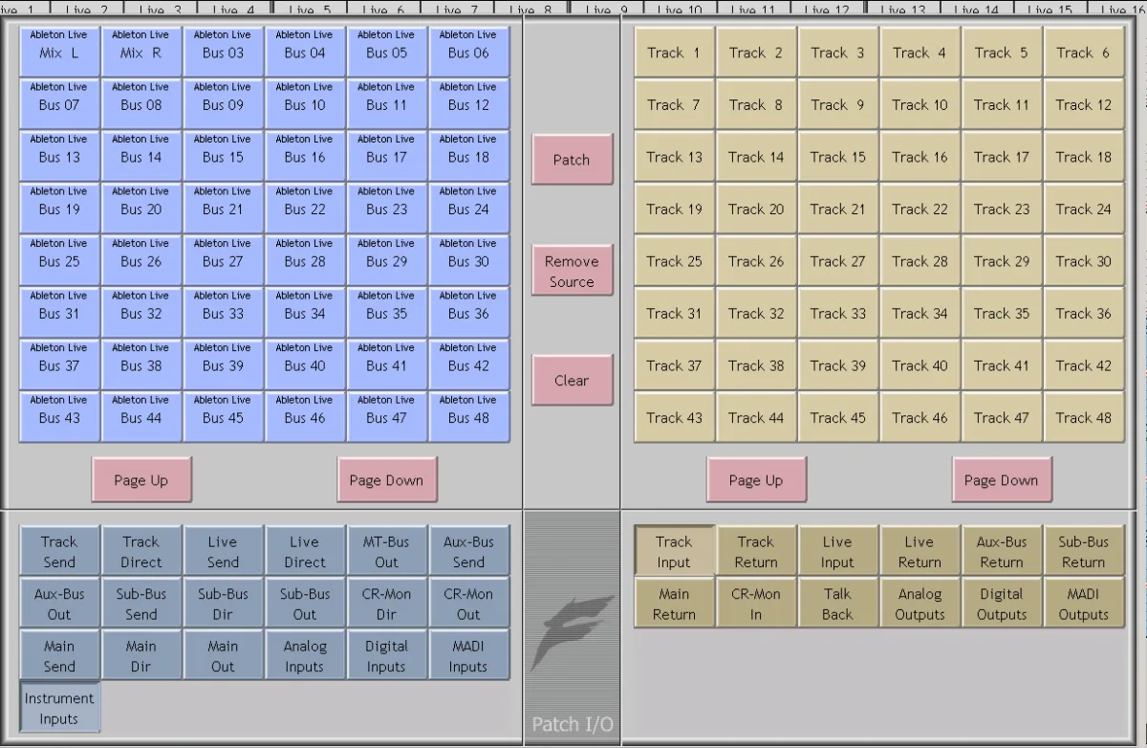The height and width of the screenshot is (748, 1147).
Task: Select source Bus 27
Action: coord(223,260)
